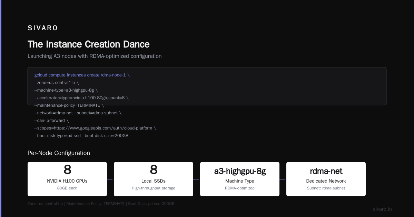The image size is (414, 217).
Task: Click the subtitle 'Launching A3 nodes with RDMA-optimized configuration'
Action: [x=95, y=56]
